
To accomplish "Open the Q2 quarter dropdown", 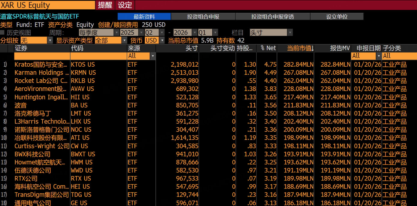I will coord(155,32).
